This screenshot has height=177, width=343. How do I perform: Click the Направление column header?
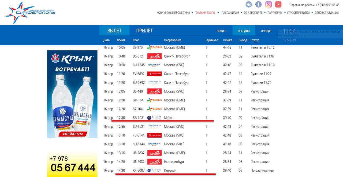pyautogui.click(x=173, y=40)
